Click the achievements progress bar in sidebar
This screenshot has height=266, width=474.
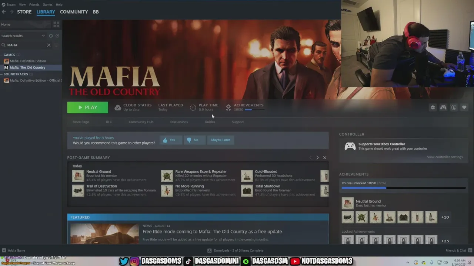pyautogui.click(x=403, y=188)
